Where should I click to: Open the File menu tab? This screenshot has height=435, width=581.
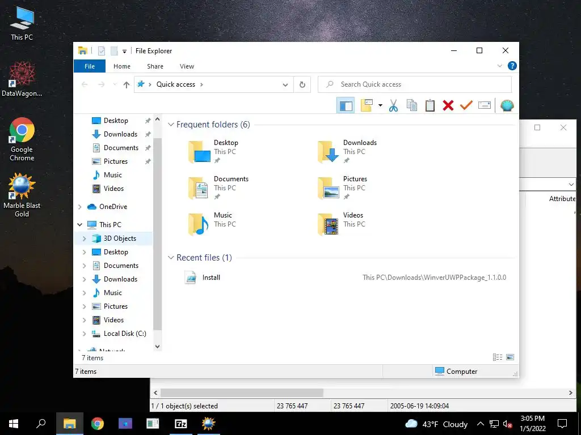point(90,66)
